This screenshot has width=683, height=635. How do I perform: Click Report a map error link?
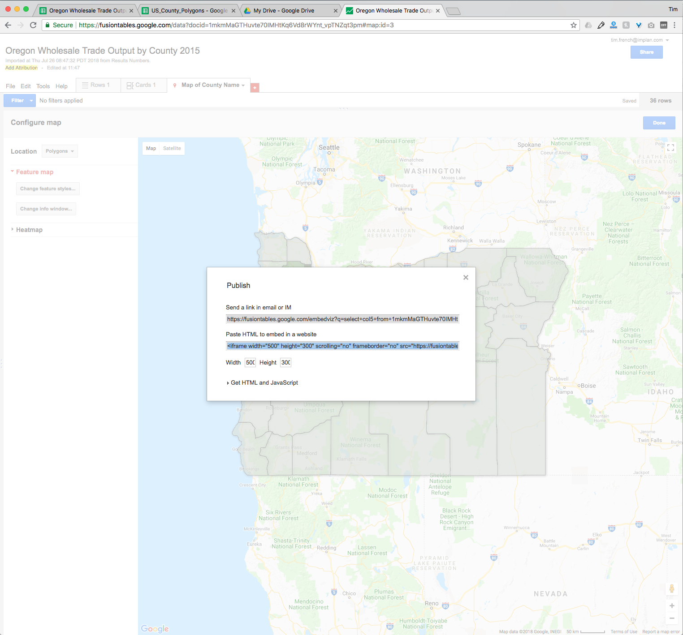[x=661, y=632]
